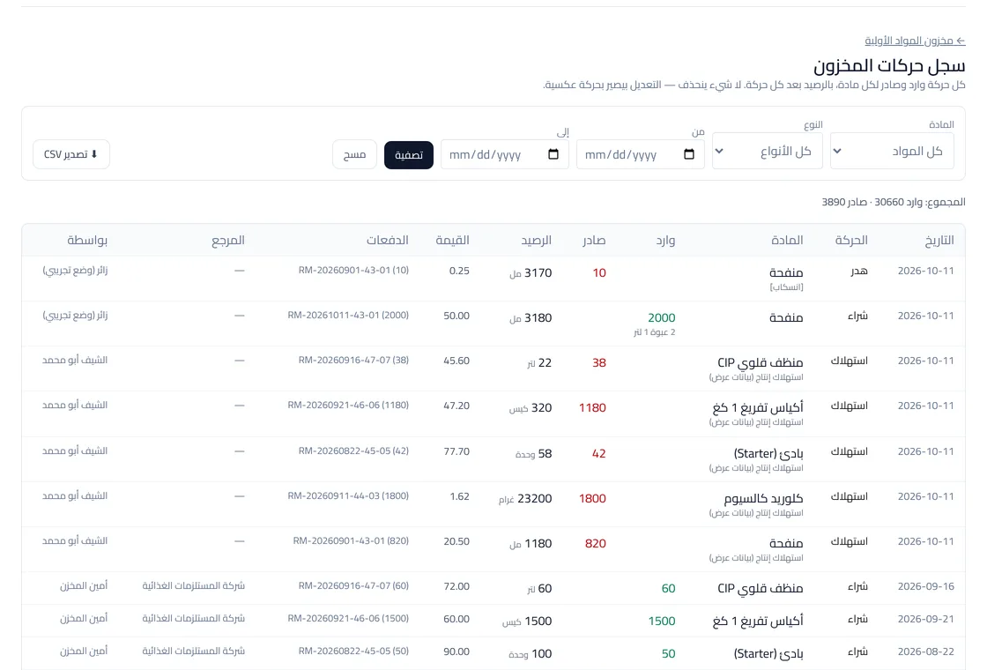Export the log using تصدير CSV
Image resolution: width=987 pixels, height=670 pixels.
pos(71,154)
